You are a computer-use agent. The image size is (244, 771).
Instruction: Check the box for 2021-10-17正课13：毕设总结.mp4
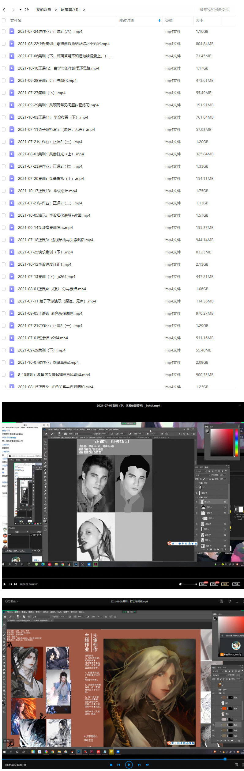4,191
